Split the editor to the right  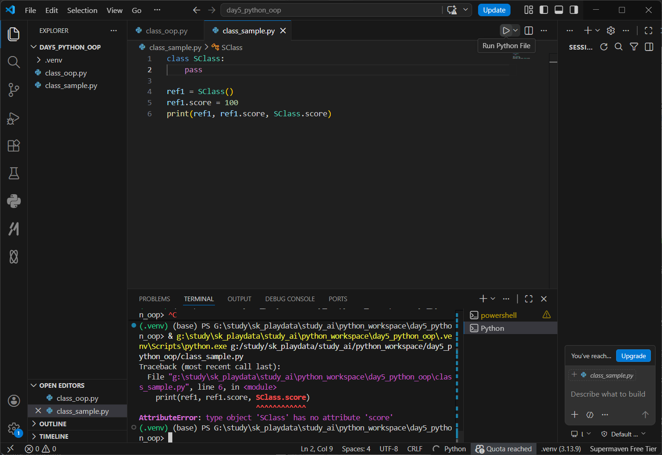click(x=529, y=31)
